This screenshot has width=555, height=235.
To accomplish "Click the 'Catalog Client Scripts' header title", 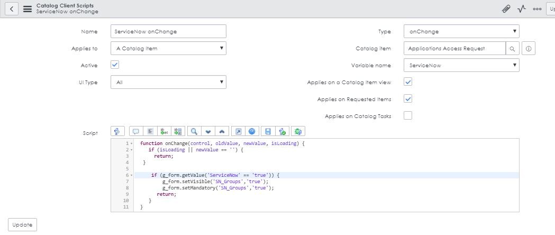I will click(65, 6).
